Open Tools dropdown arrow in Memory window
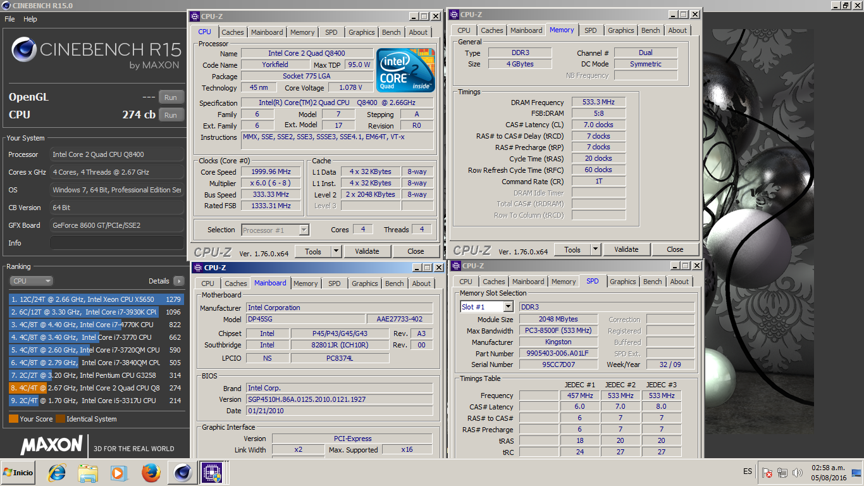864x486 pixels. 596,249
